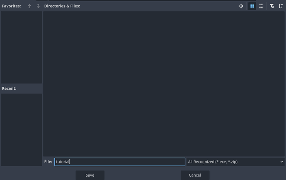Toggle hidden files visibility eye icon
The height and width of the screenshot is (180, 286).
click(x=241, y=6)
